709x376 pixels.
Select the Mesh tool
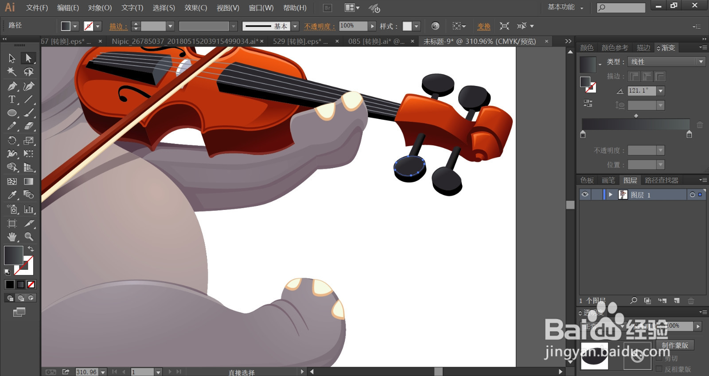click(12, 181)
